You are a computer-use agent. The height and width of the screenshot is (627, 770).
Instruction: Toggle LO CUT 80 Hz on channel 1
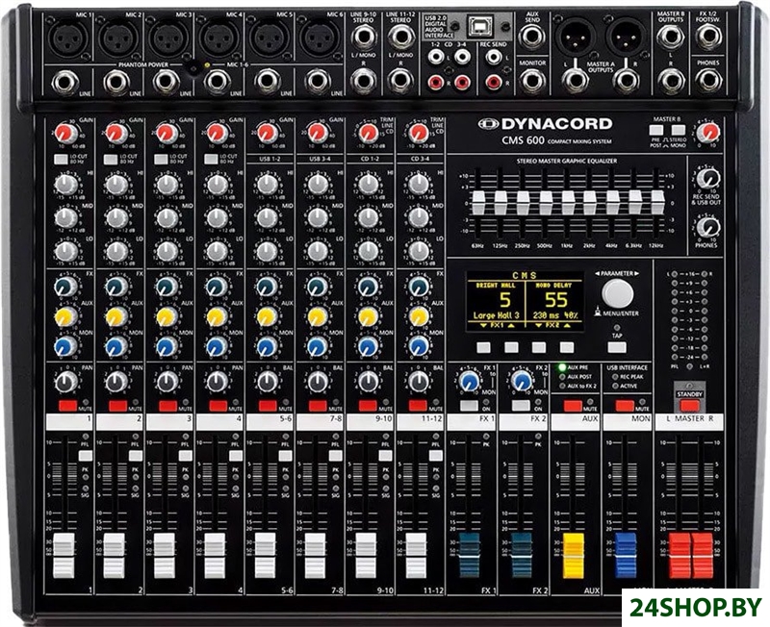61,160
